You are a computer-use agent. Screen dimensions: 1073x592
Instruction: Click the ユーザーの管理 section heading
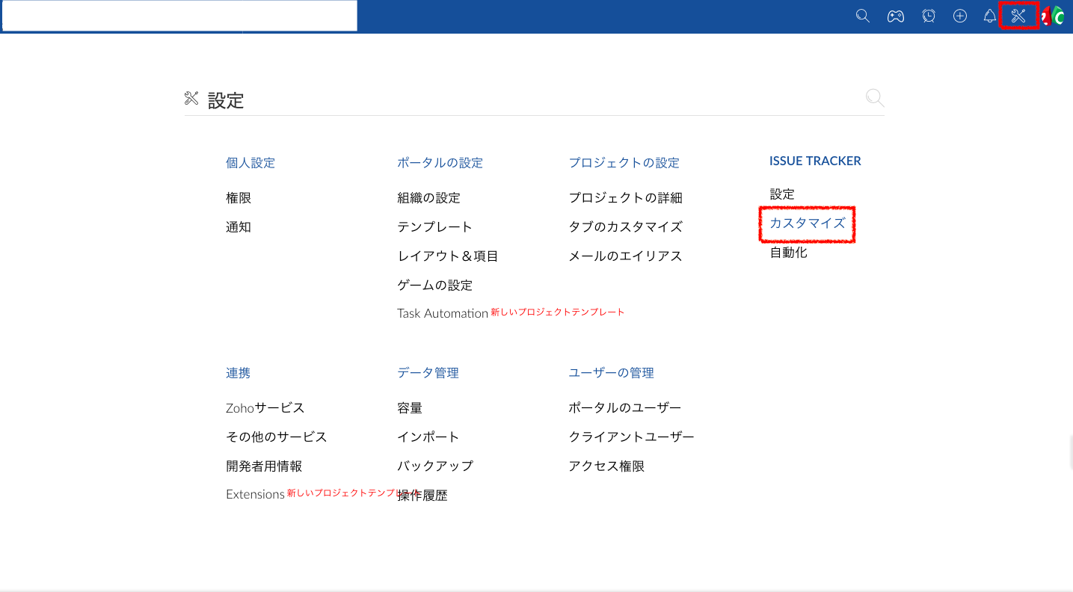tap(611, 373)
